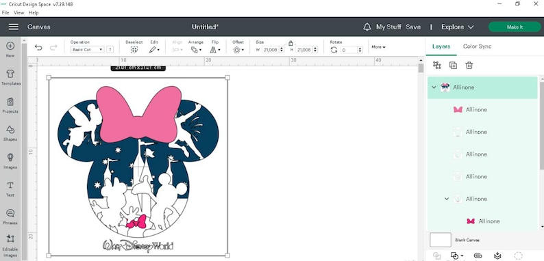
Task: Open the Help menu
Action: 34,12
